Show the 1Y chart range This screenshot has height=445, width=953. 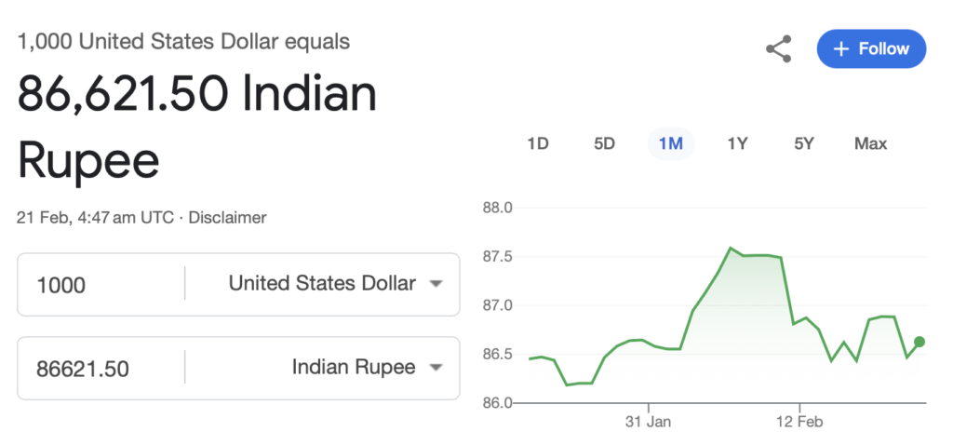(737, 143)
